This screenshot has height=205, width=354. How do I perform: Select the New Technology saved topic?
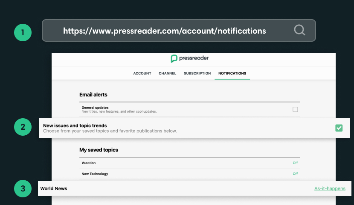95,174
